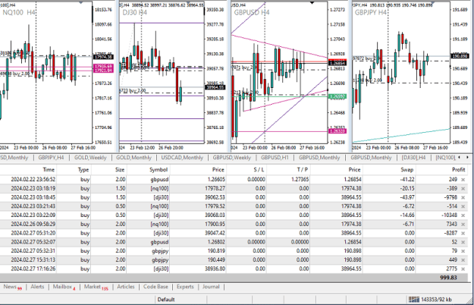This screenshot has width=474, height=305.
Task: Switch to the GBPUSD,H1 chart tab
Action: click(275, 158)
